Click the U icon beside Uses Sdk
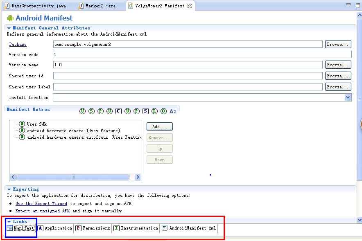Viewport: 362px width, 241px height. (22, 124)
